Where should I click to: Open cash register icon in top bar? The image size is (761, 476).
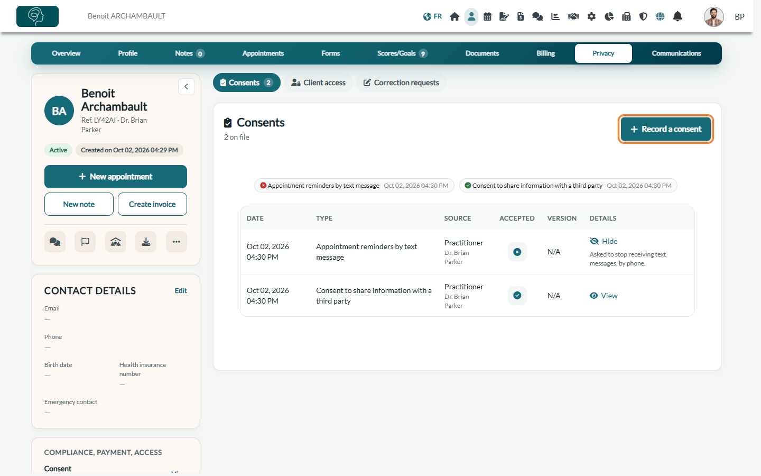[626, 16]
